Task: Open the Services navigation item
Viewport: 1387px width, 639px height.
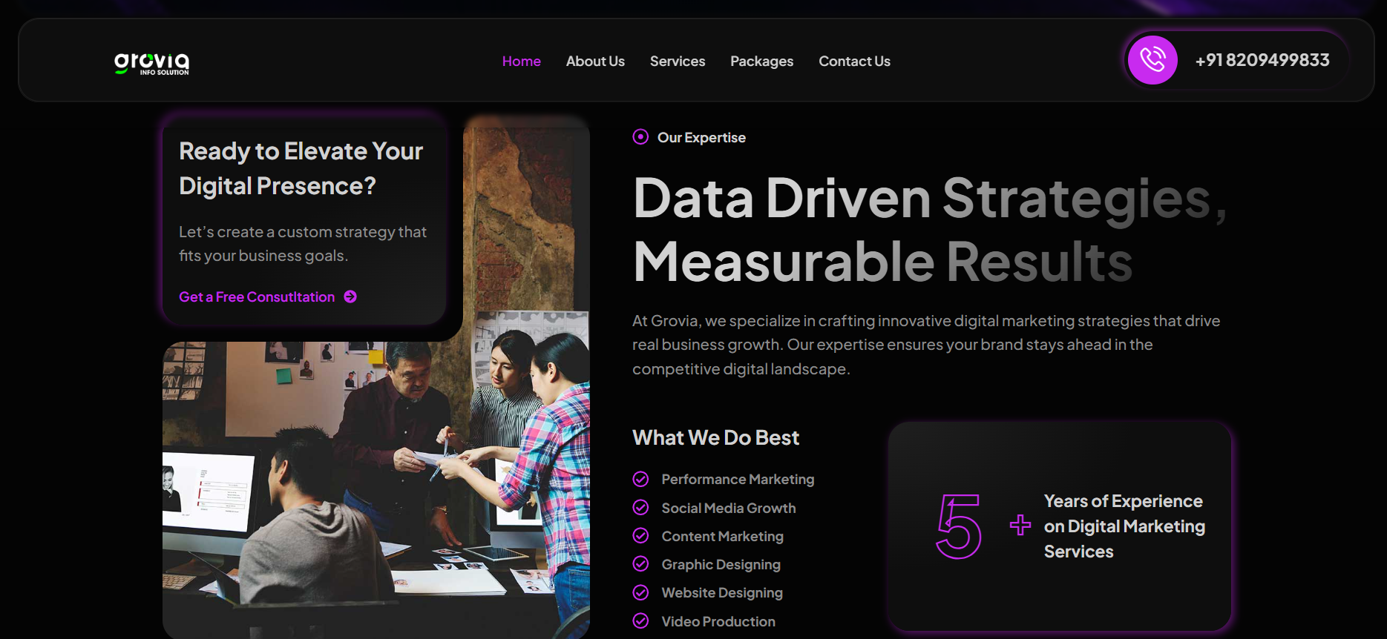Action: click(x=677, y=62)
